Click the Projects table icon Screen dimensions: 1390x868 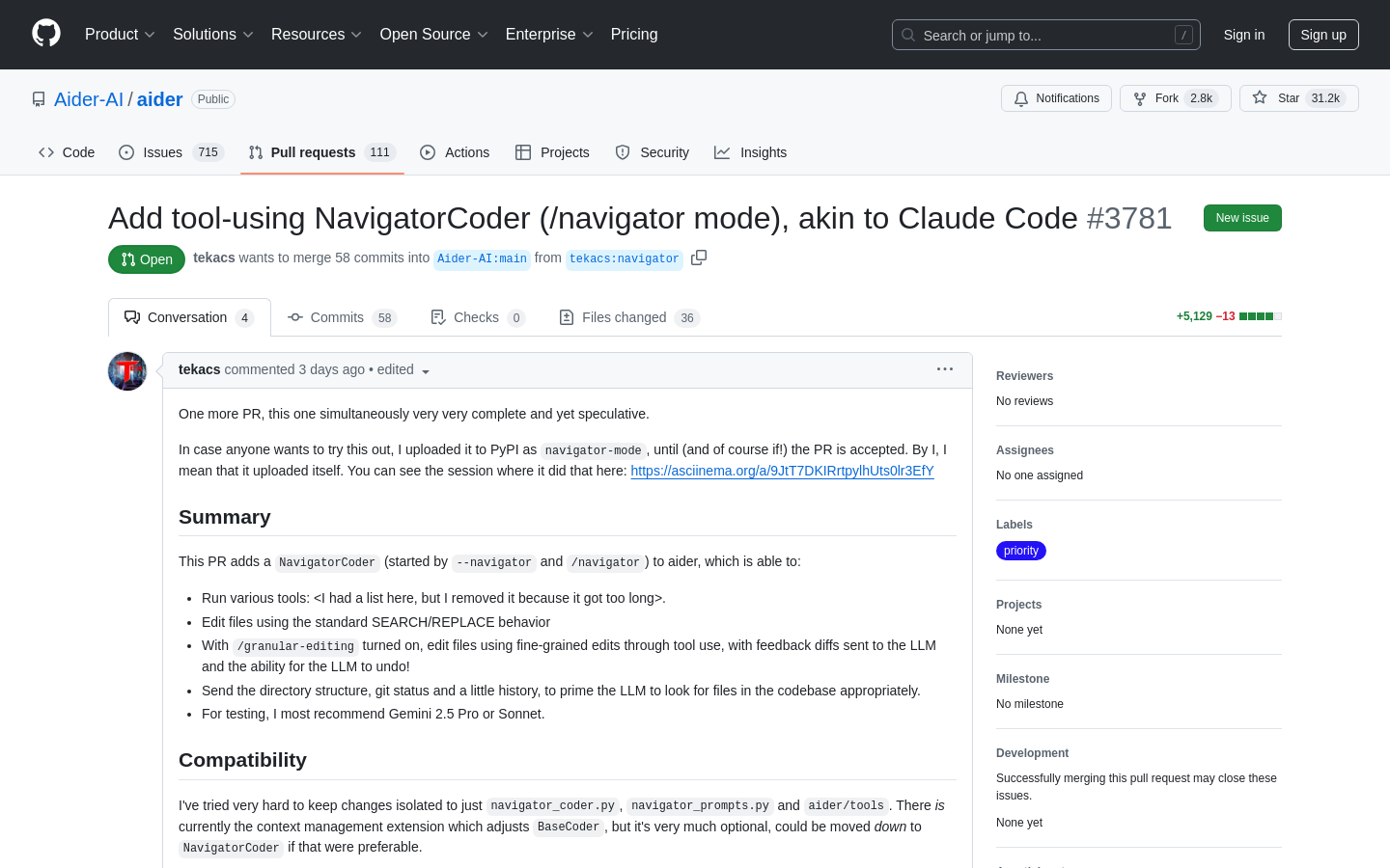(523, 152)
